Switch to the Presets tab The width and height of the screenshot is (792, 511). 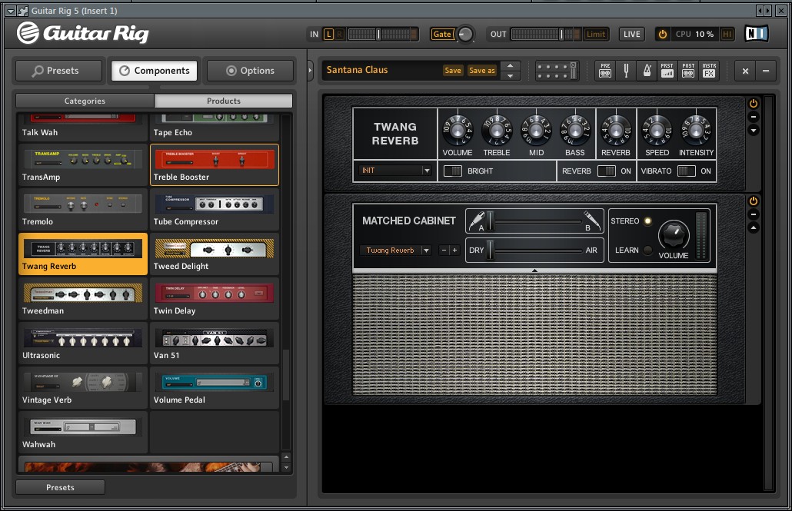click(x=58, y=71)
